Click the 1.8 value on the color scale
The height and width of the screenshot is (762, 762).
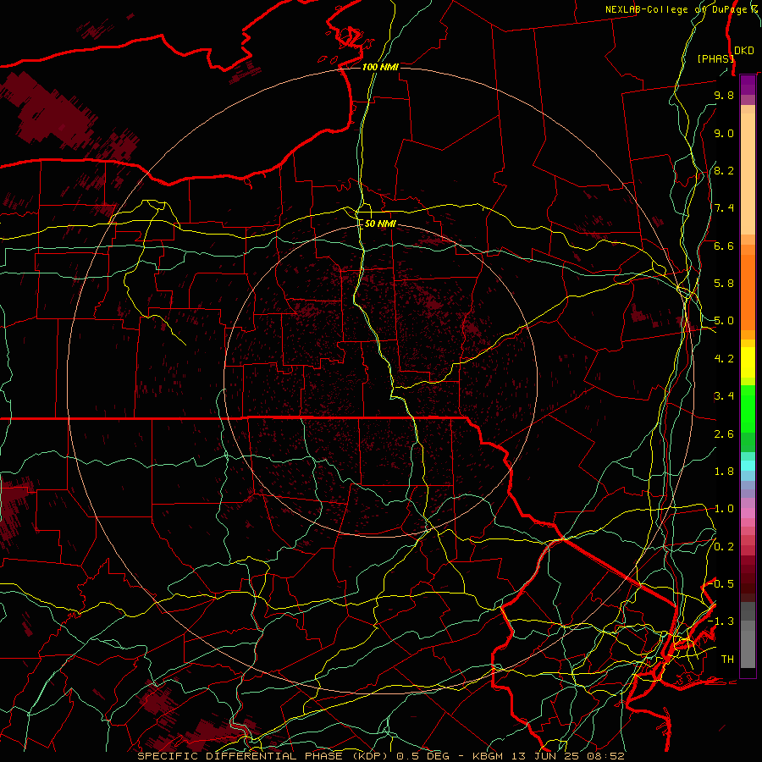(724, 472)
